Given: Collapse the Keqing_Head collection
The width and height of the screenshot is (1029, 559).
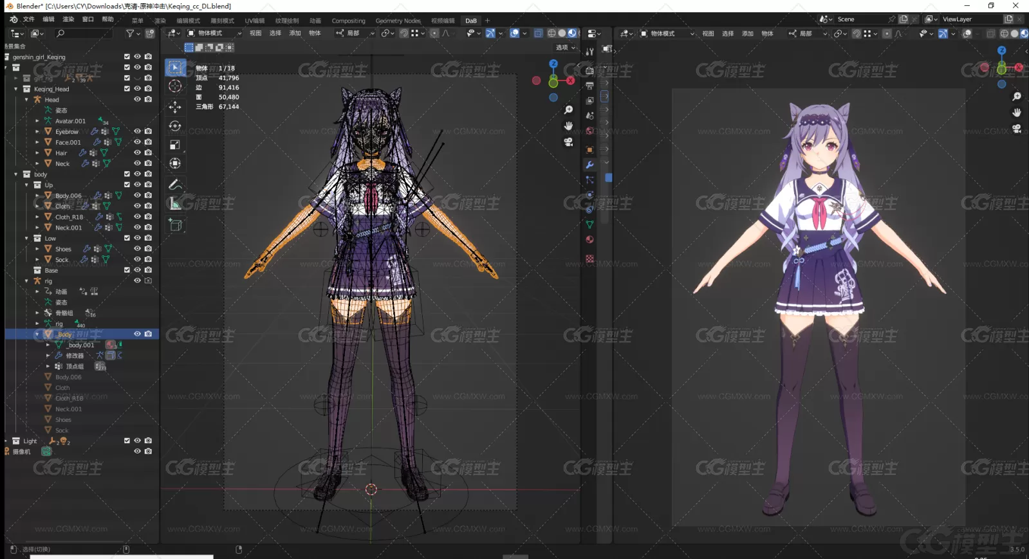Looking at the screenshot, I should (x=16, y=89).
